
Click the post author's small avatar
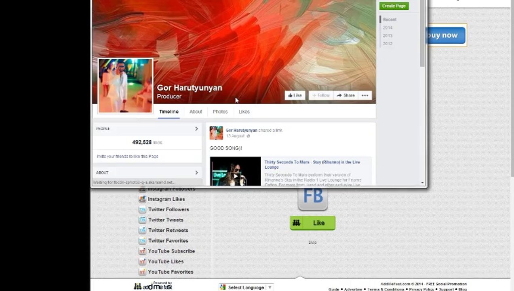click(x=216, y=133)
